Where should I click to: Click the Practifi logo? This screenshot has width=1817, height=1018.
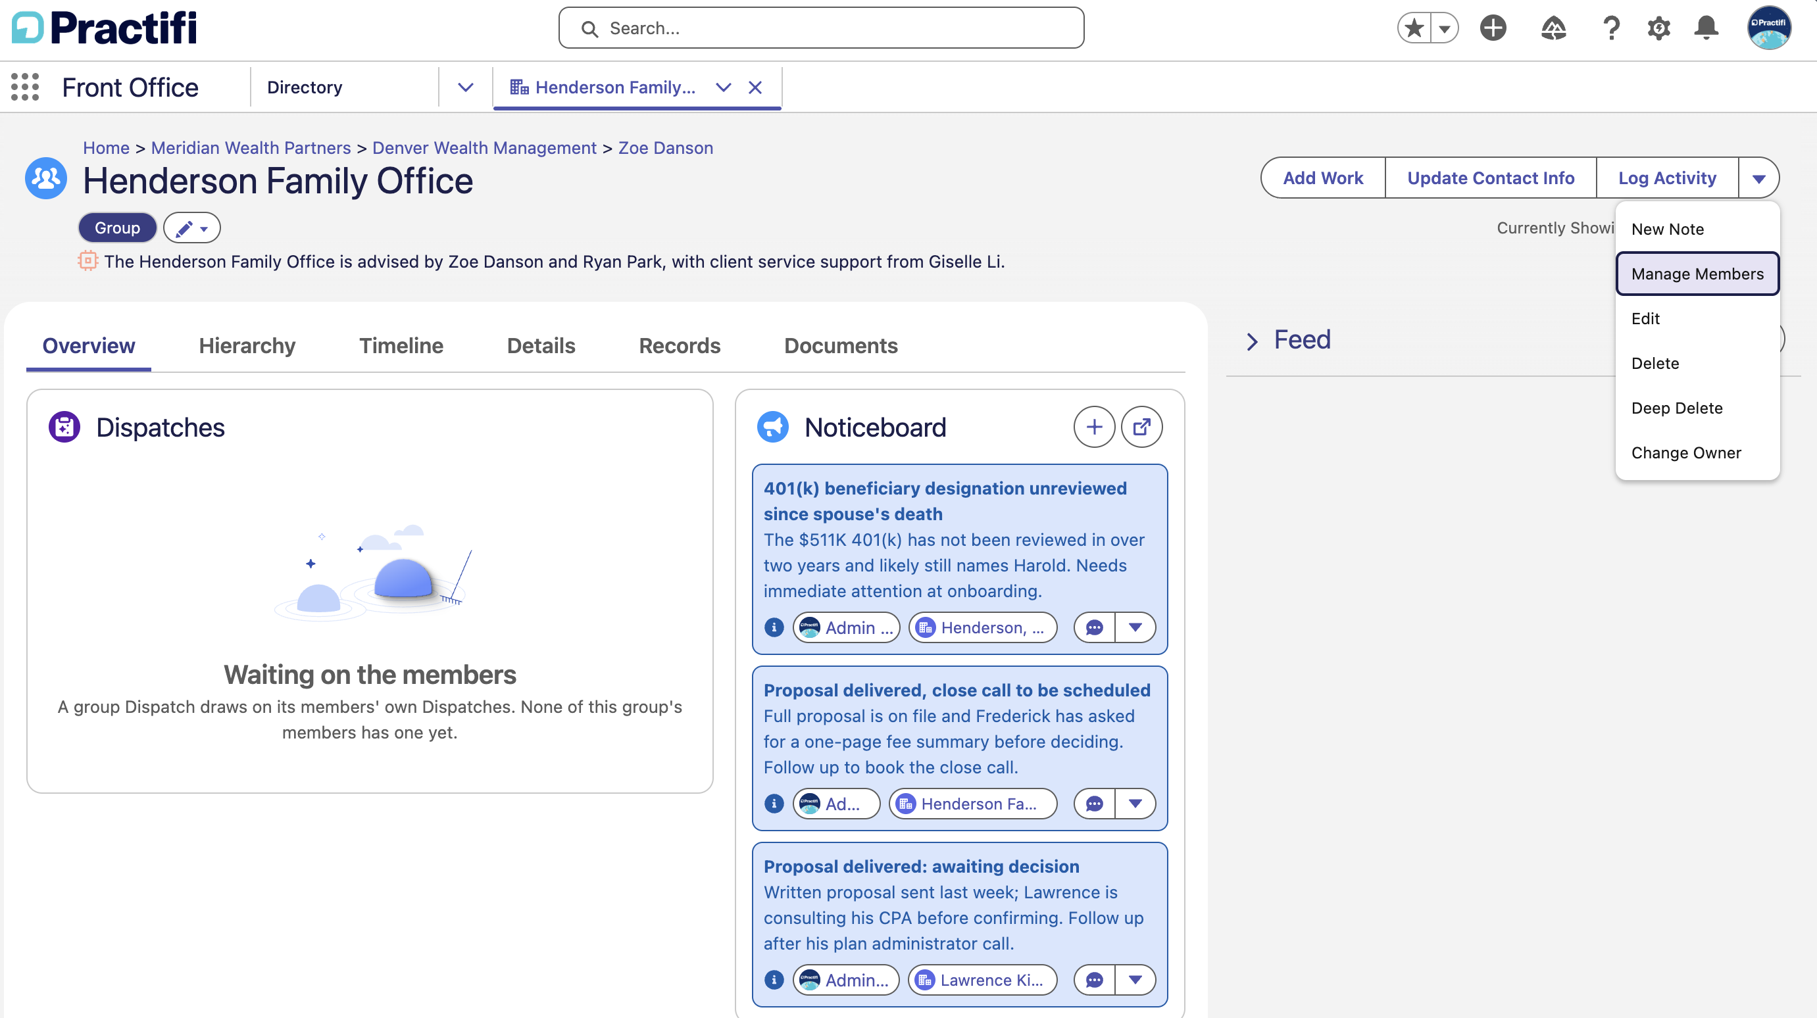coord(105,28)
